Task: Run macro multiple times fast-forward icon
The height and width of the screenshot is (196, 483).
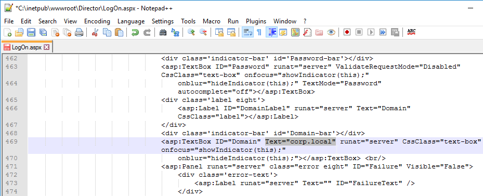Action: (383, 32)
